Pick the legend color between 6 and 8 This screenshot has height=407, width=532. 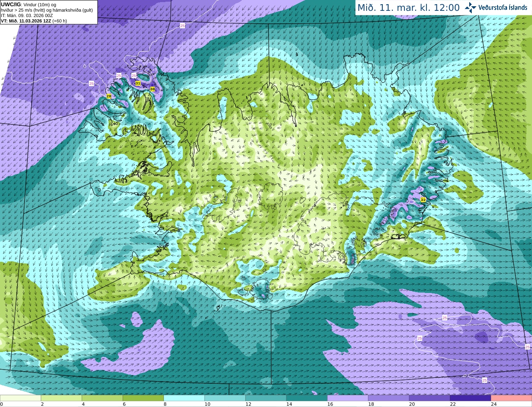143,398
